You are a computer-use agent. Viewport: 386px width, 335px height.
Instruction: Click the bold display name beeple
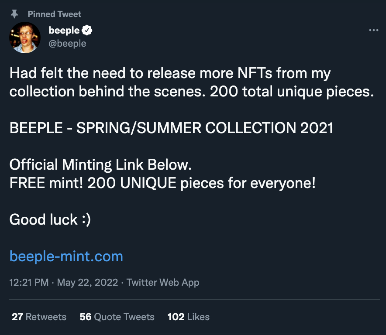tap(64, 31)
